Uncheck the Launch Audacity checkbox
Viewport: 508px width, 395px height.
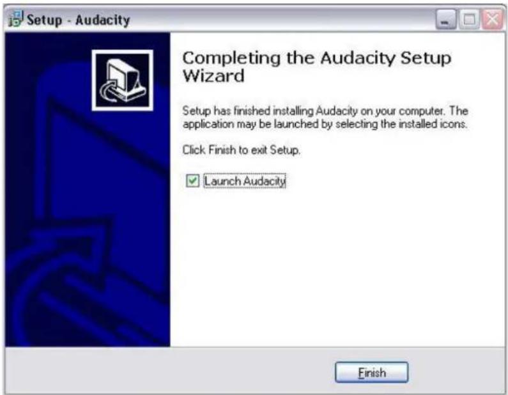192,180
